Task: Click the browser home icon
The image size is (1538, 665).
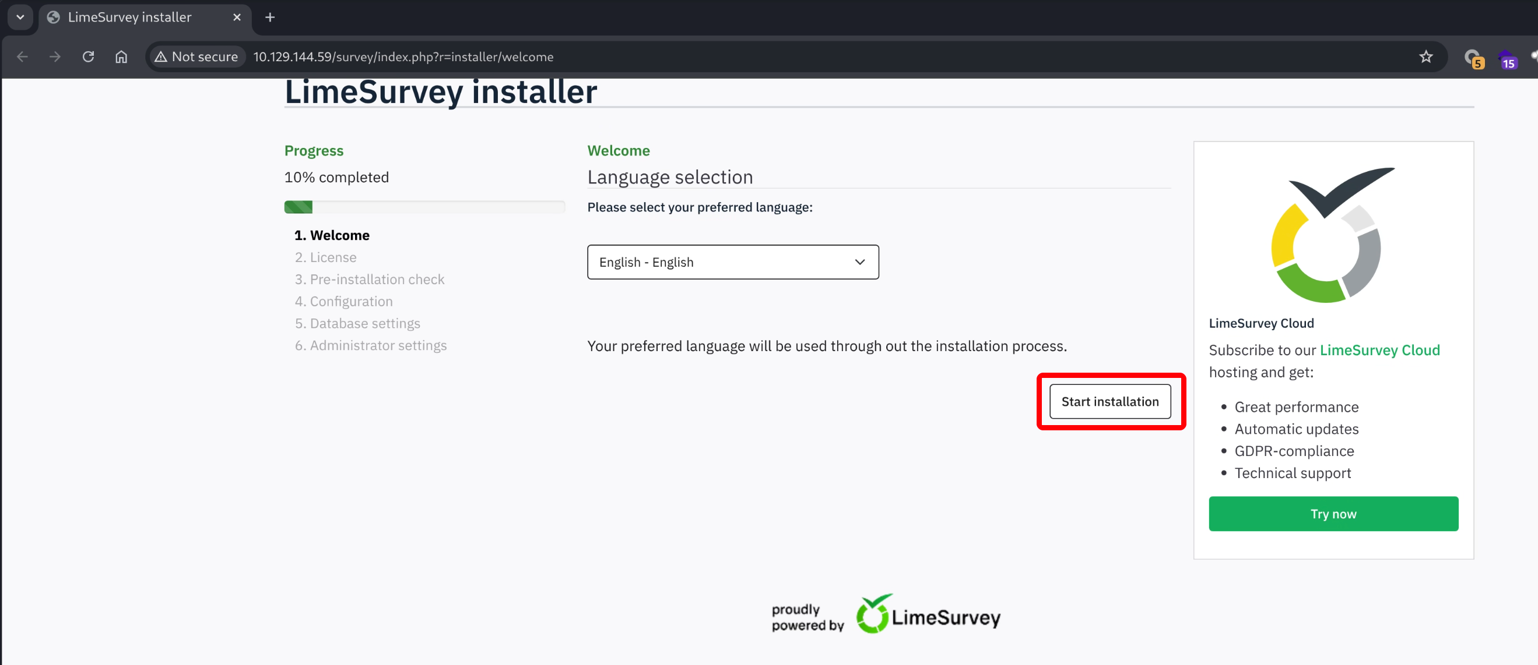Action: click(121, 56)
